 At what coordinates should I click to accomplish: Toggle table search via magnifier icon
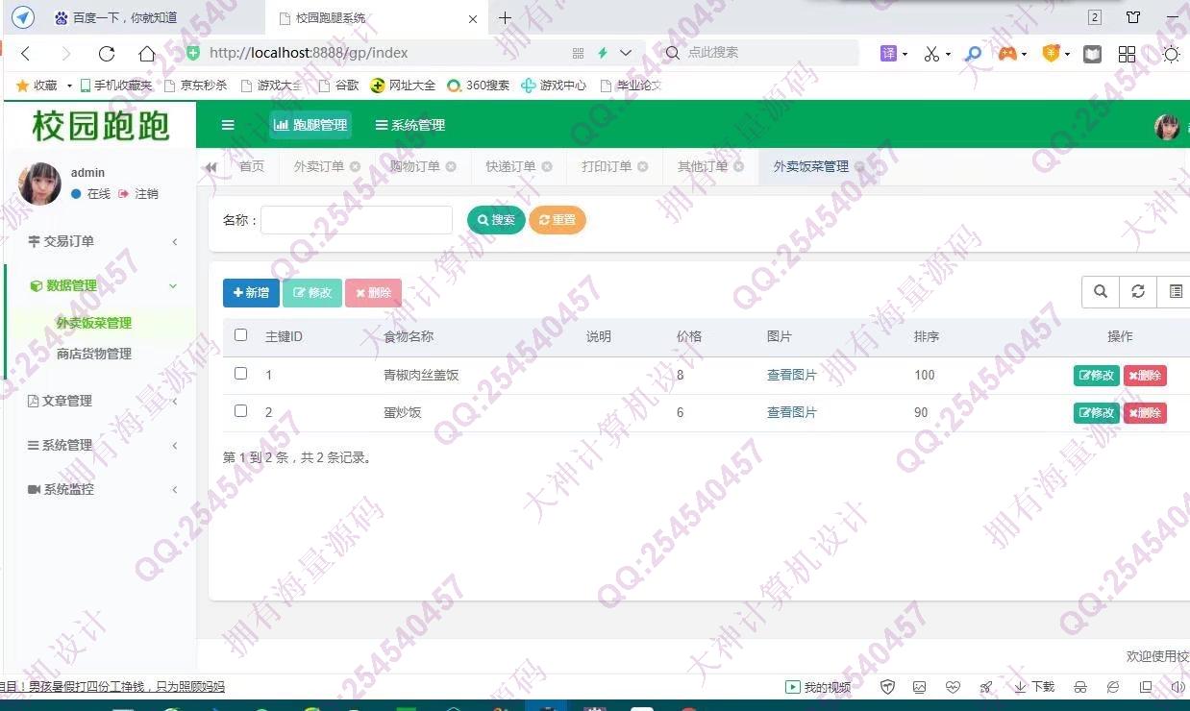pos(1101,291)
